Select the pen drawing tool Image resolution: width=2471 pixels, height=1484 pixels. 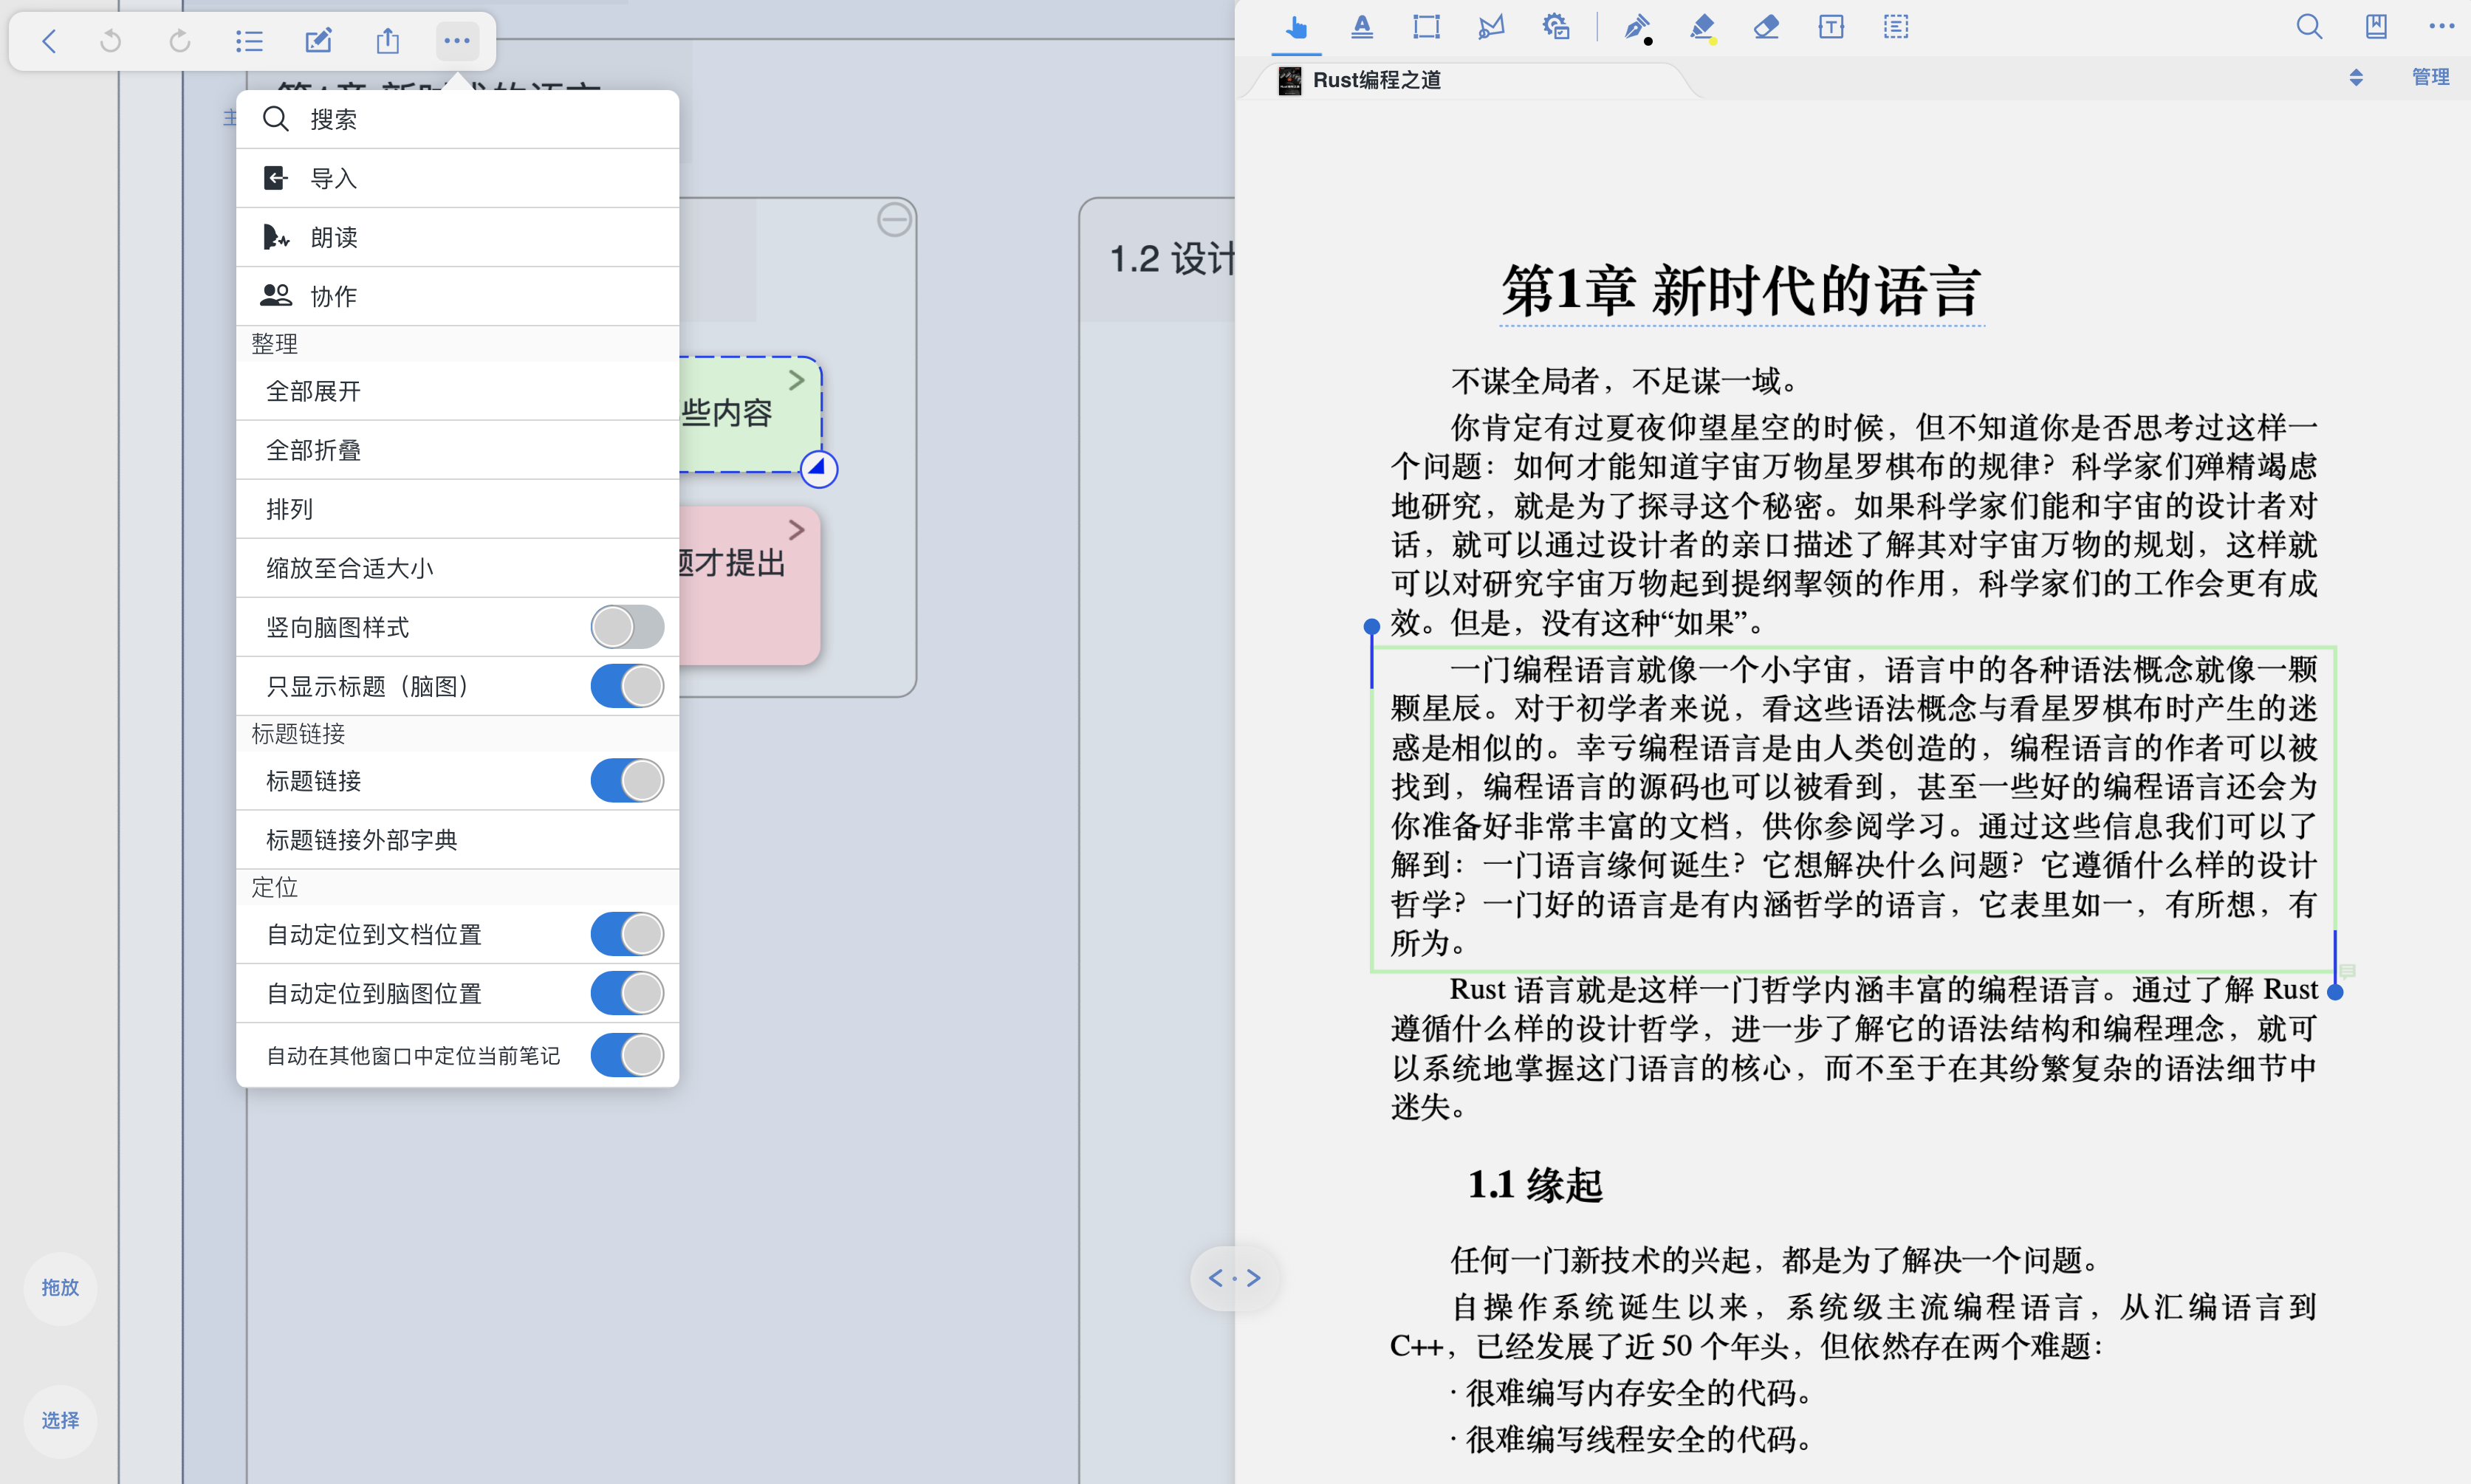pyautogui.click(x=1636, y=27)
